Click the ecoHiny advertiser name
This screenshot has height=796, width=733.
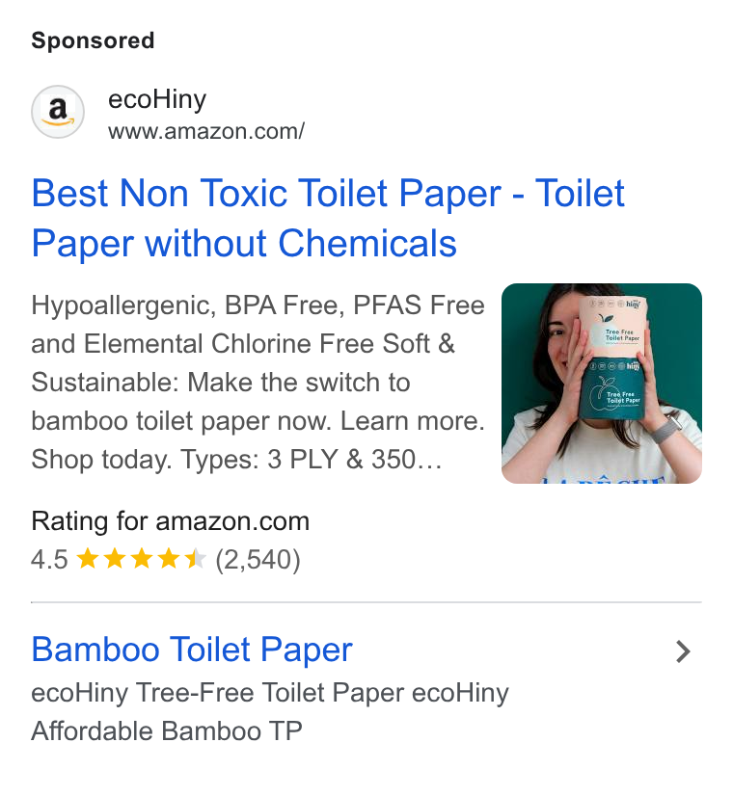click(157, 98)
